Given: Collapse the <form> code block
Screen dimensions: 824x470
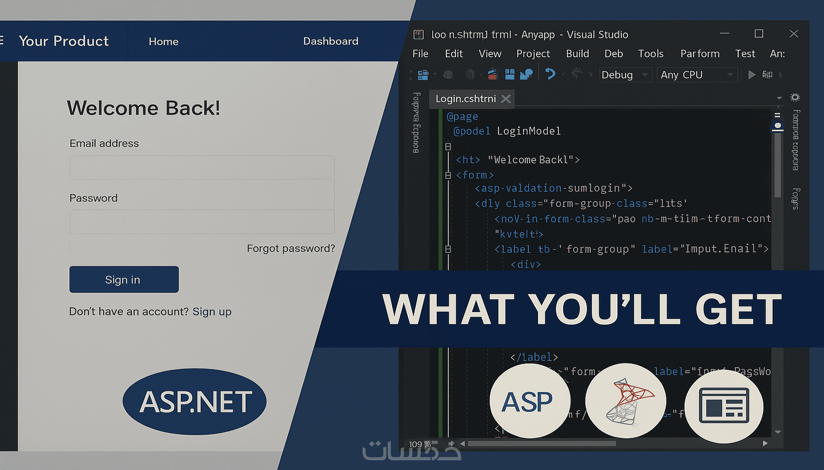Looking at the screenshot, I should (x=448, y=175).
